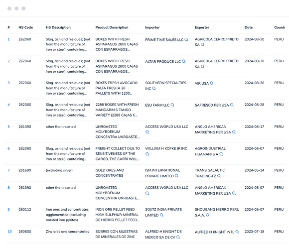Select BOXES FRESH AVOCADO PALTA FRESCA description

tap(117, 88)
